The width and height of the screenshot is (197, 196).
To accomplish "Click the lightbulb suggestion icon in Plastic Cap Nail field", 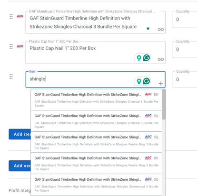I will tap(139, 58).
